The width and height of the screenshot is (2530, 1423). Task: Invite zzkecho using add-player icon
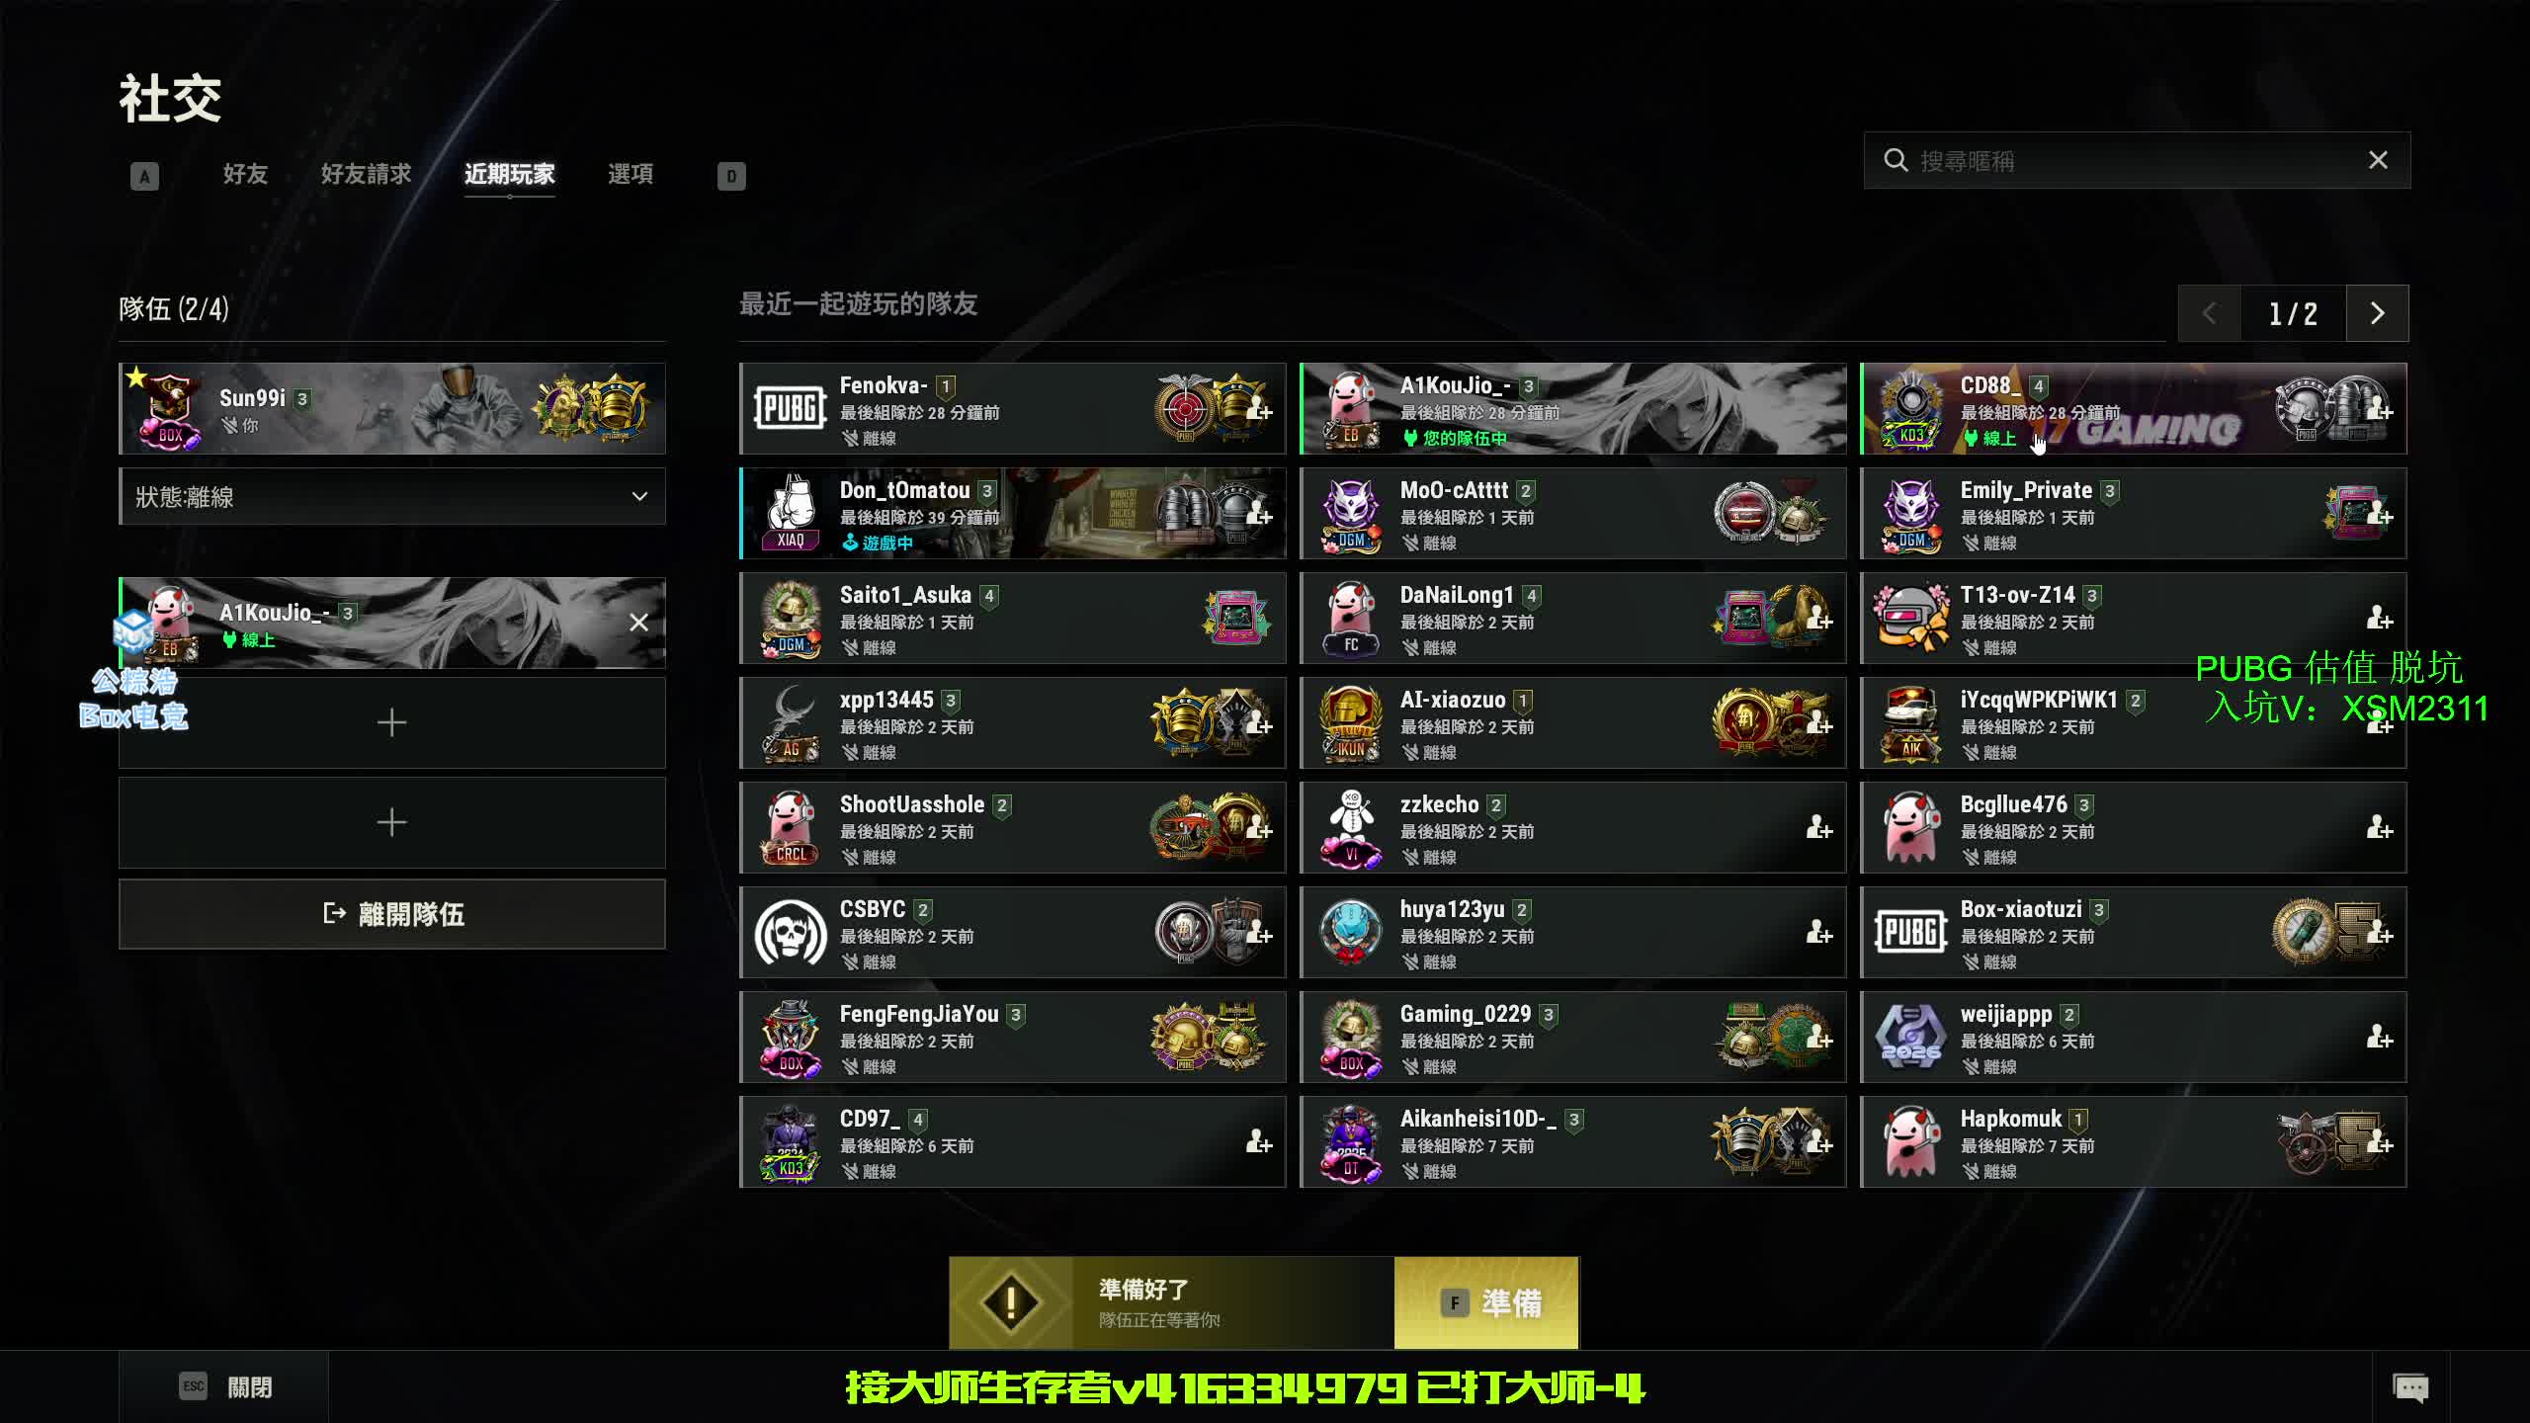(x=1818, y=827)
